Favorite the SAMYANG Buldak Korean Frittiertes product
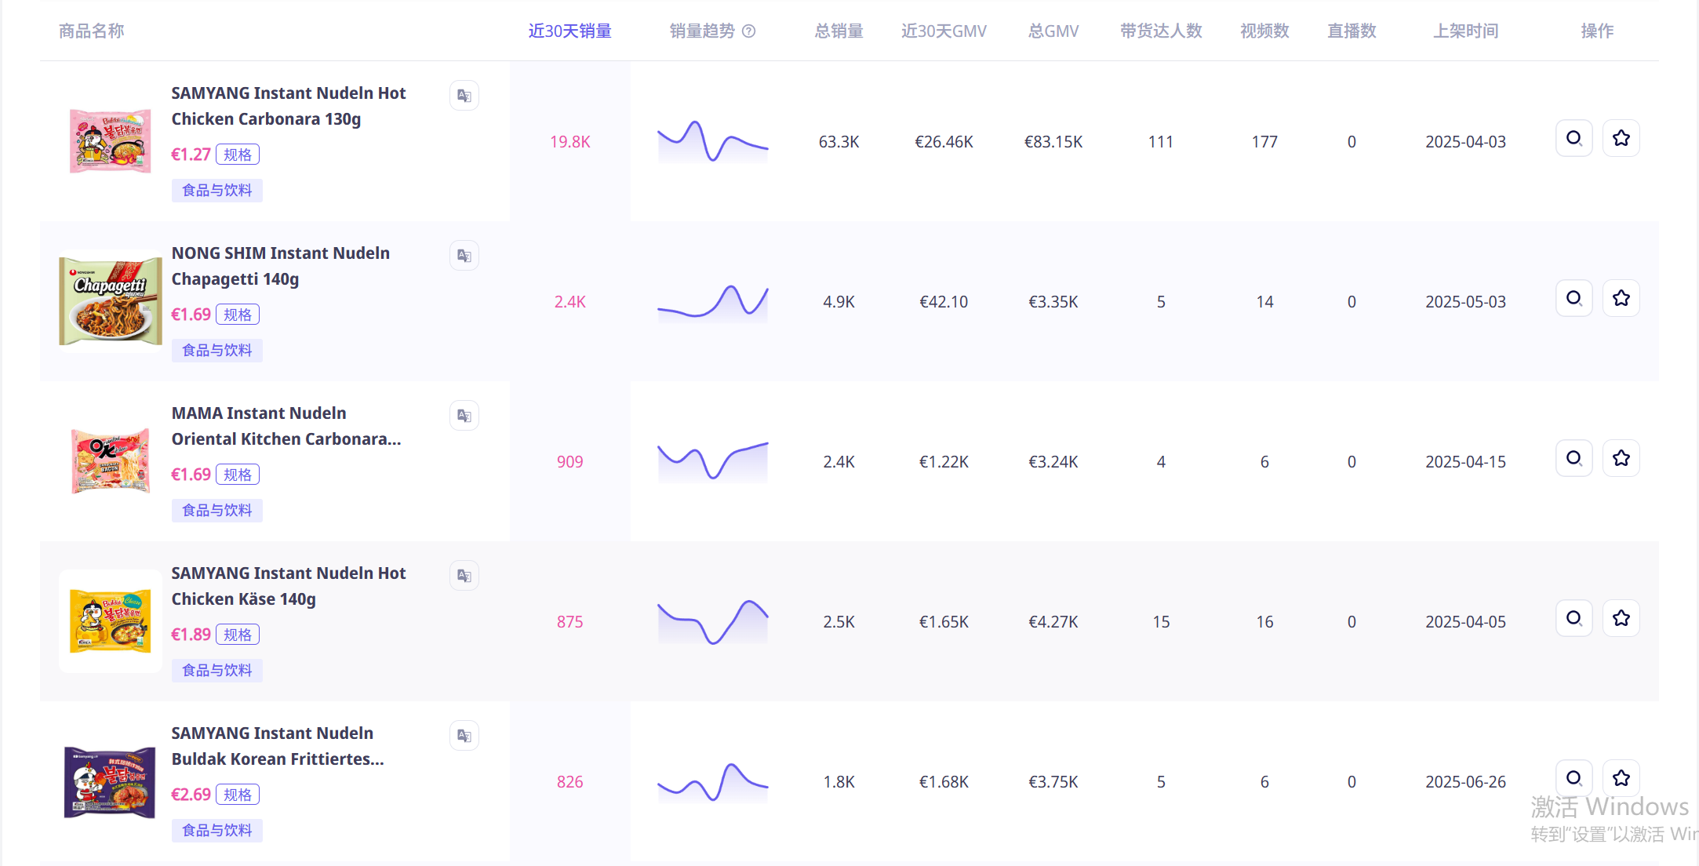The width and height of the screenshot is (1699, 866). click(x=1621, y=777)
